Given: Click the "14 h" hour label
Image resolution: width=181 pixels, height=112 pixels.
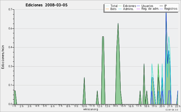Looking at the screenshot, I should point(115,106).
